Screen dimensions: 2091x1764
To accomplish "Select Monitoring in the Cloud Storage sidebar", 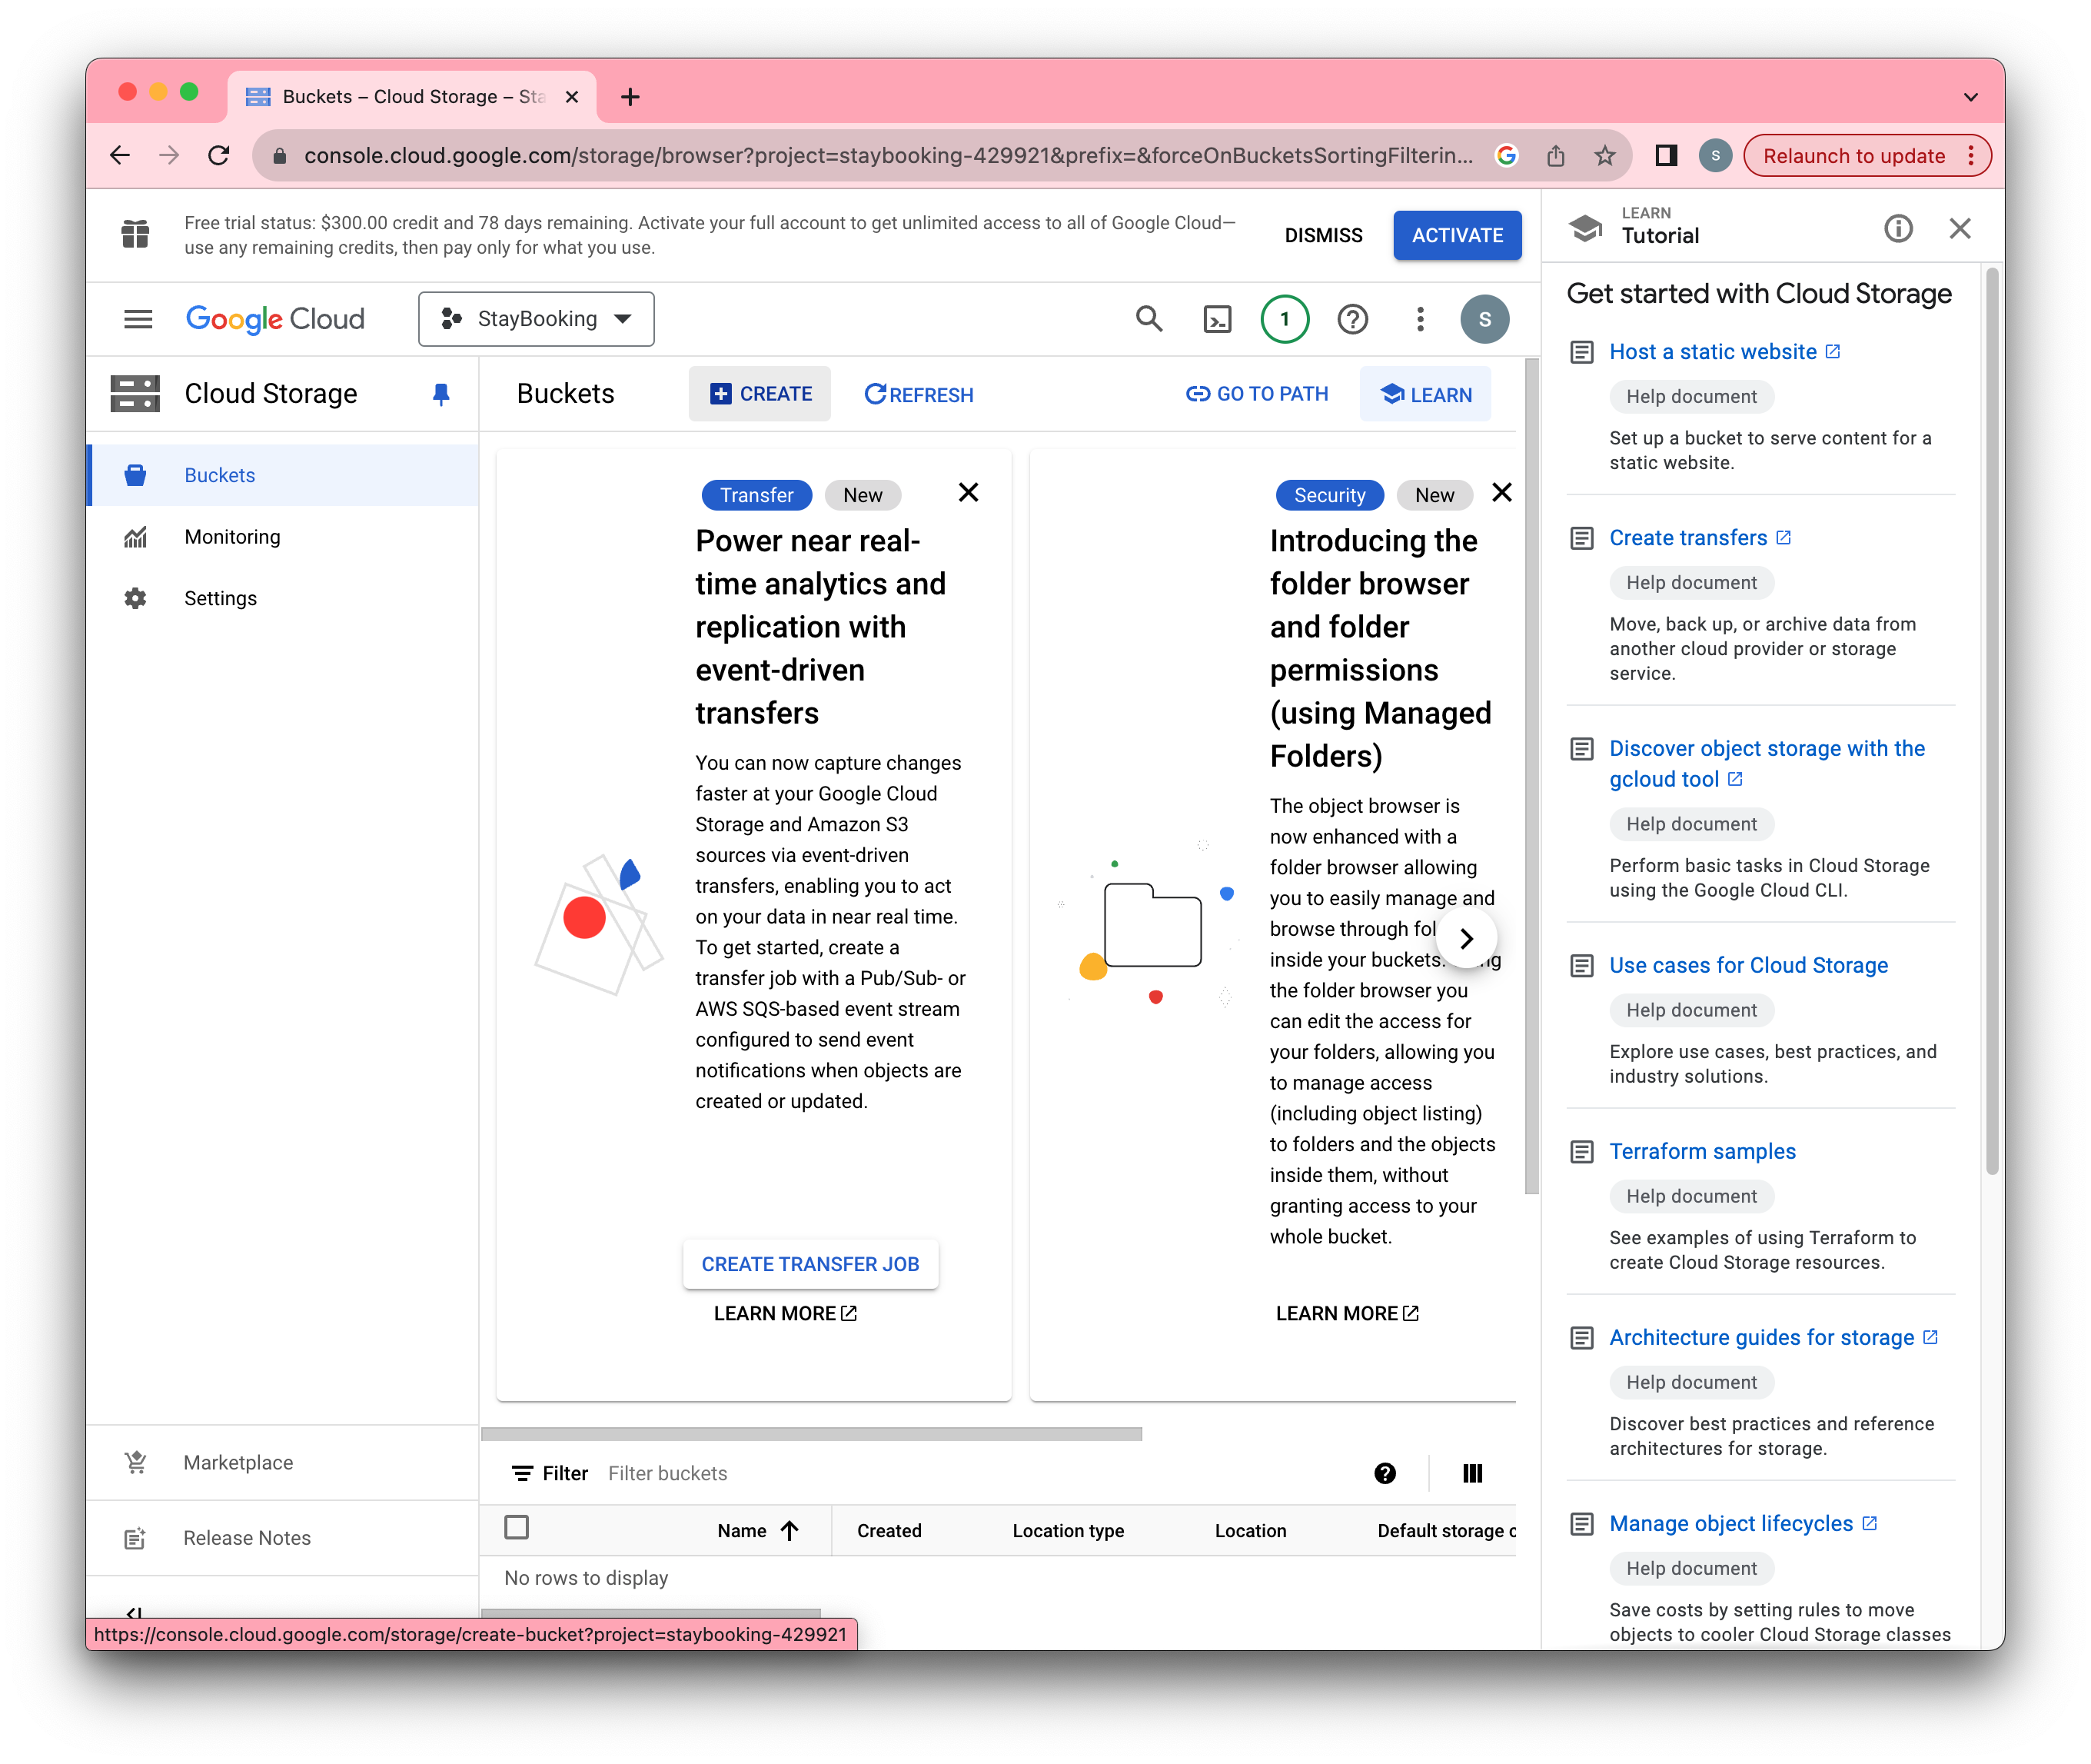I will tap(233, 536).
